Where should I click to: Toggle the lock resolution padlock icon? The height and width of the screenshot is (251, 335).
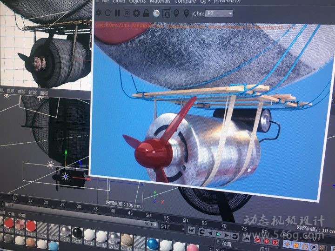146,13
